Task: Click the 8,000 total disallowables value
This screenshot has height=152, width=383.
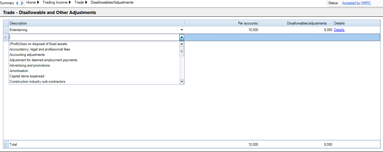Action: point(328,145)
